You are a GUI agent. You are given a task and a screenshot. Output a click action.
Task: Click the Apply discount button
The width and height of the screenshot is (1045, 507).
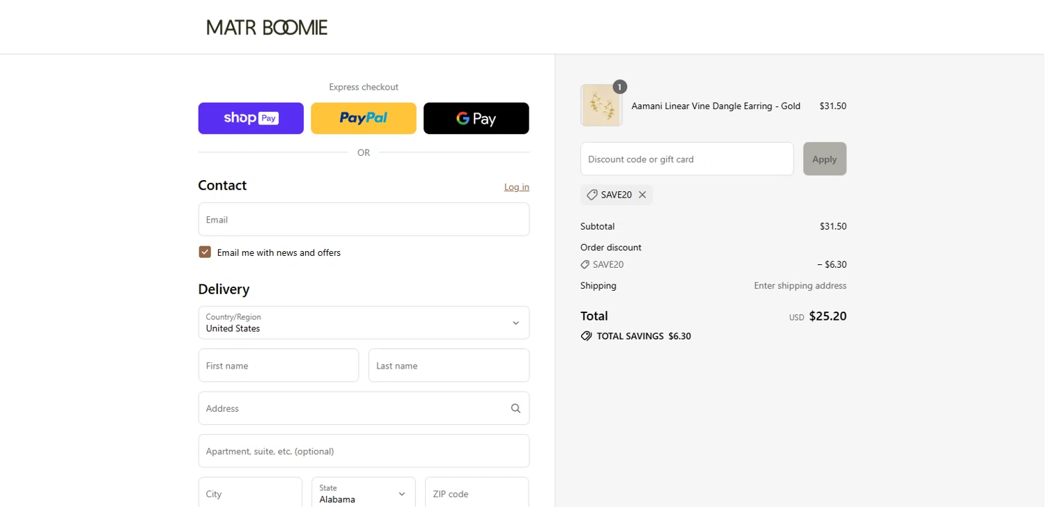pyautogui.click(x=825, y=159)
